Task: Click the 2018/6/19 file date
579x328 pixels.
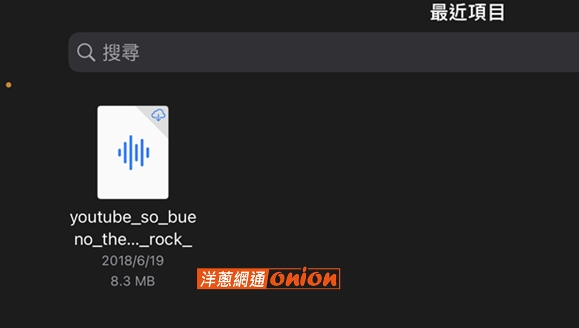Action: click(133, 261)
